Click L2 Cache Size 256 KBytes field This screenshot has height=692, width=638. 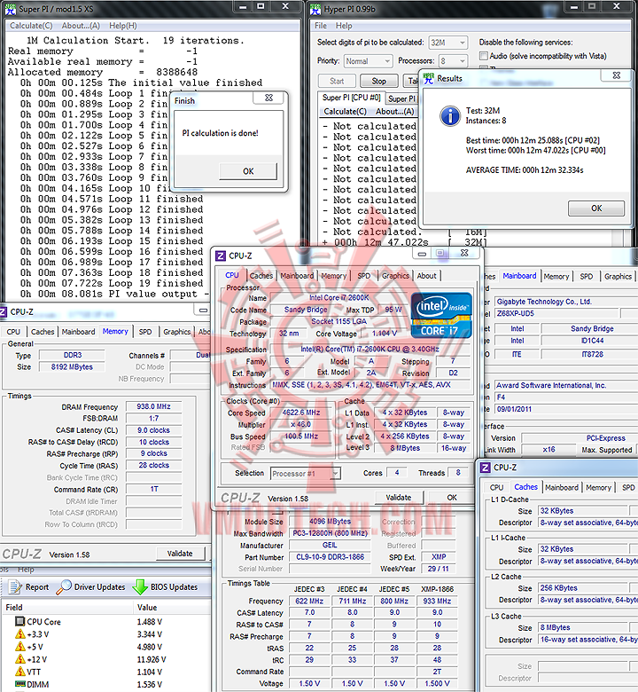(583, 588)
